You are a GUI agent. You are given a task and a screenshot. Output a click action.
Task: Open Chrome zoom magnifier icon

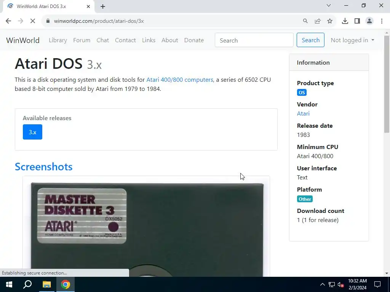point(305,21)
